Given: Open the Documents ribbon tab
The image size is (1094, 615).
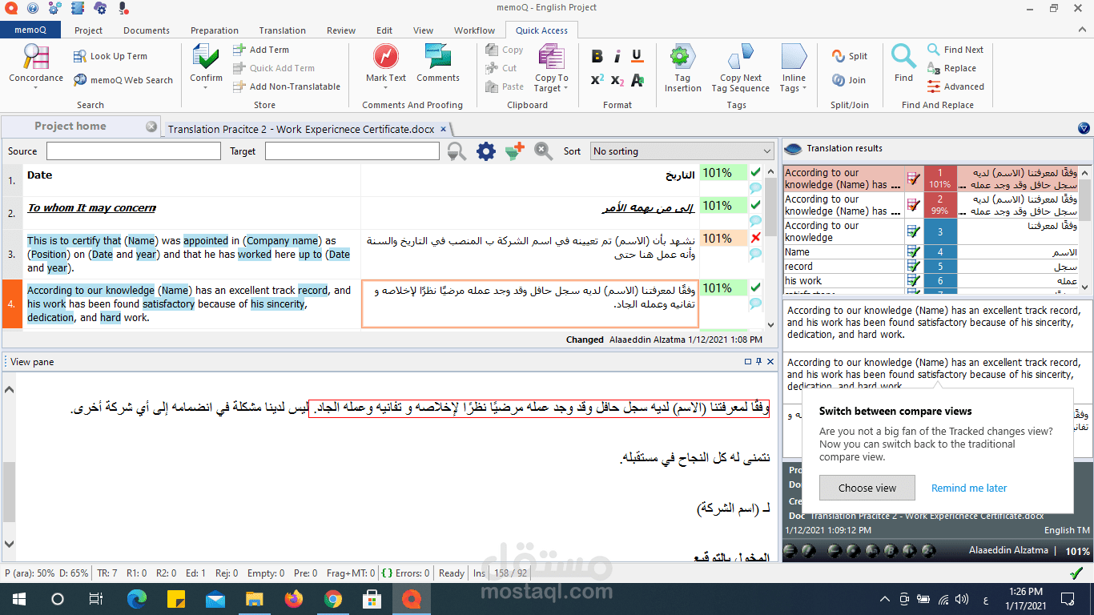Looking at the screenshot, I should [x=147, y=30].
